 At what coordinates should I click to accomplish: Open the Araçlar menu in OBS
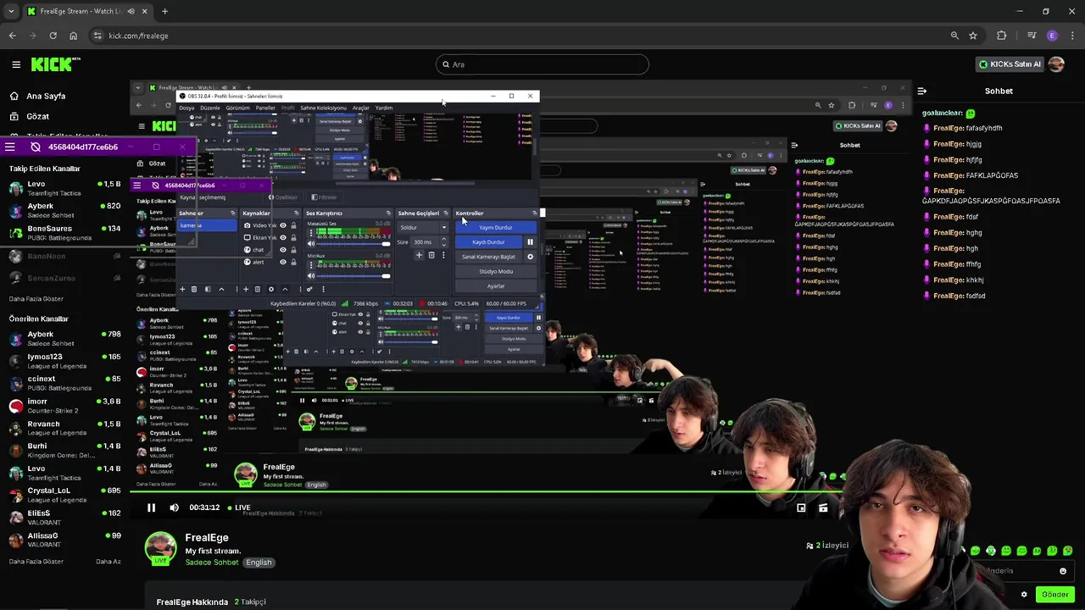click(361, 108)
